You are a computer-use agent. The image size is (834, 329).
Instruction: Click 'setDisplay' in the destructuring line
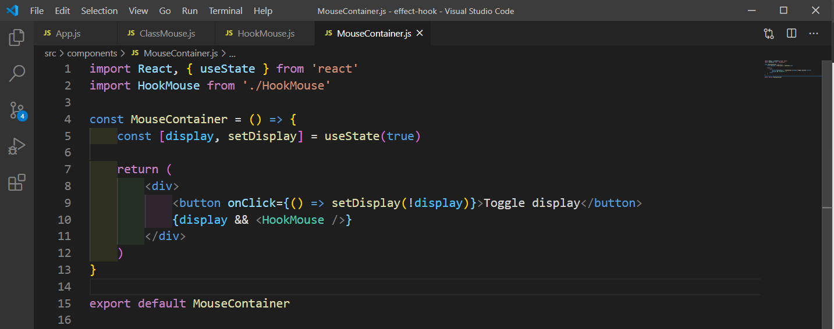point(262,136)
